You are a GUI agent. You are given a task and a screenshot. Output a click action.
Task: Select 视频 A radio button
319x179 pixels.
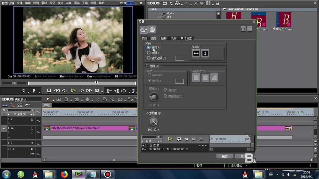(x=149, y=47)
